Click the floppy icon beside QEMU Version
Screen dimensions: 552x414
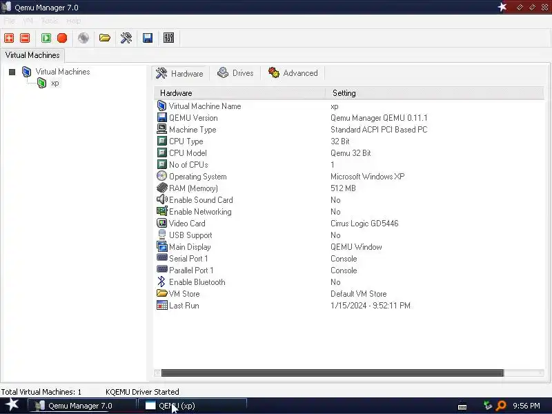click(161, 117)
